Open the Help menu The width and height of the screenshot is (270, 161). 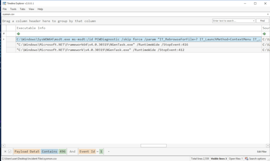point(40,9)
